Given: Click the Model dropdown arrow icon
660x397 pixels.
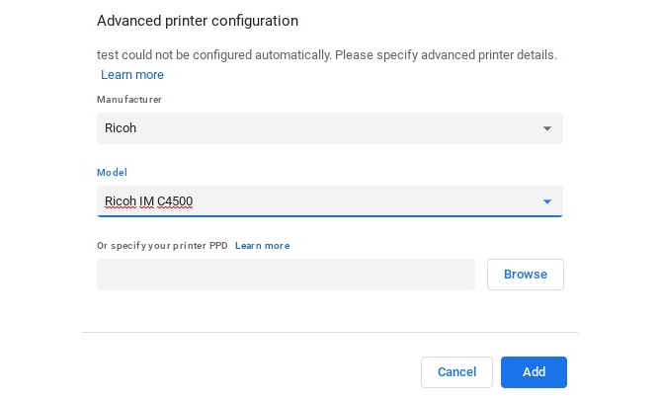Looking at the screenshot, I should [x=547, y=201].
